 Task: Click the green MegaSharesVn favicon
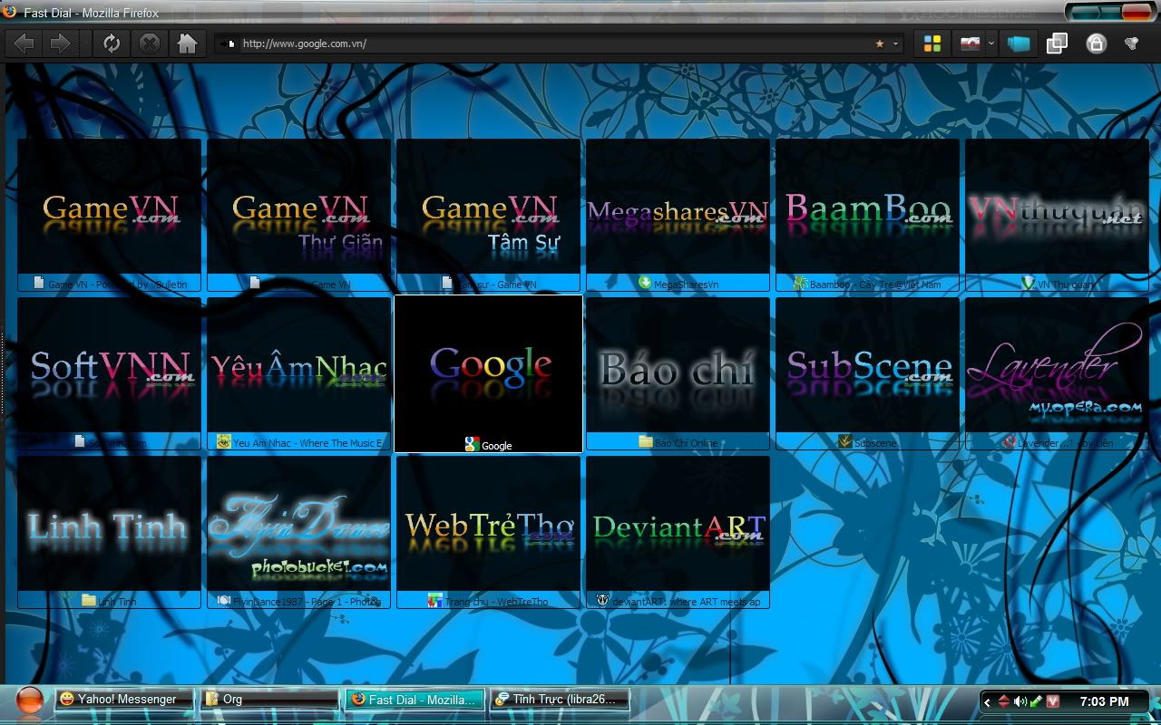pyautogui.click(x=645, y=283)
